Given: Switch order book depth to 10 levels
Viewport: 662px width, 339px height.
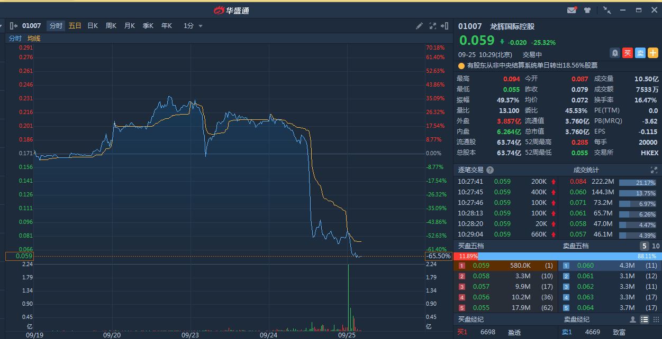Looking at the screenshot, I should click(x=656, y=246).
